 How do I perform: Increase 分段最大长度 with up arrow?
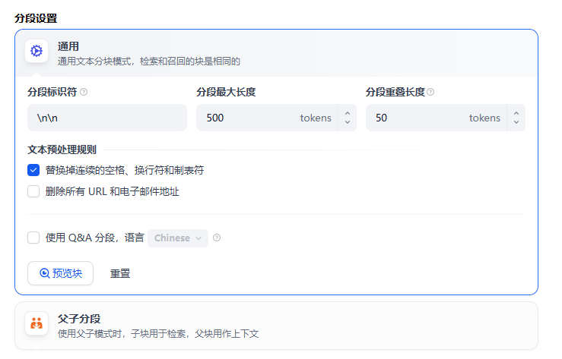(x=348, y=113)
